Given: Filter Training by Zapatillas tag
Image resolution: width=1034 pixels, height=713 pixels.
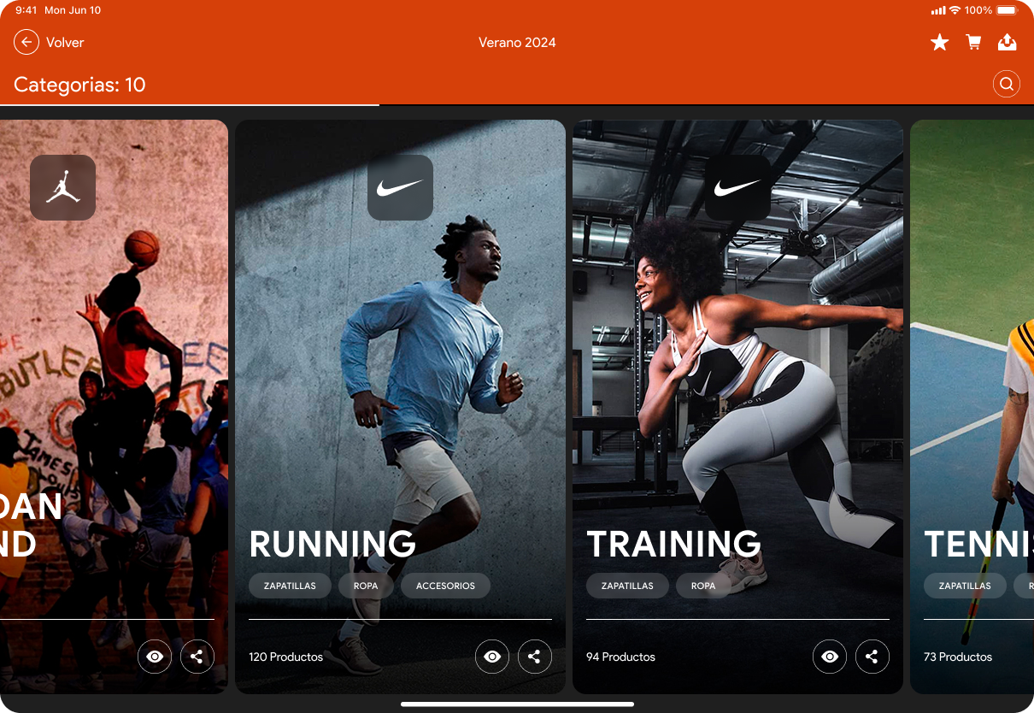Looking at the screenshot, I should point(627,586).
